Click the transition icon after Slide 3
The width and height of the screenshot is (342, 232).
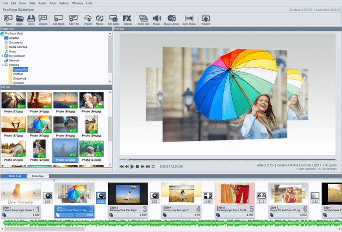coord(155,196)
